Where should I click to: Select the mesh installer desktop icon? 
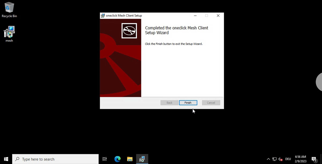pyautogui.click(x=9, y=34)
